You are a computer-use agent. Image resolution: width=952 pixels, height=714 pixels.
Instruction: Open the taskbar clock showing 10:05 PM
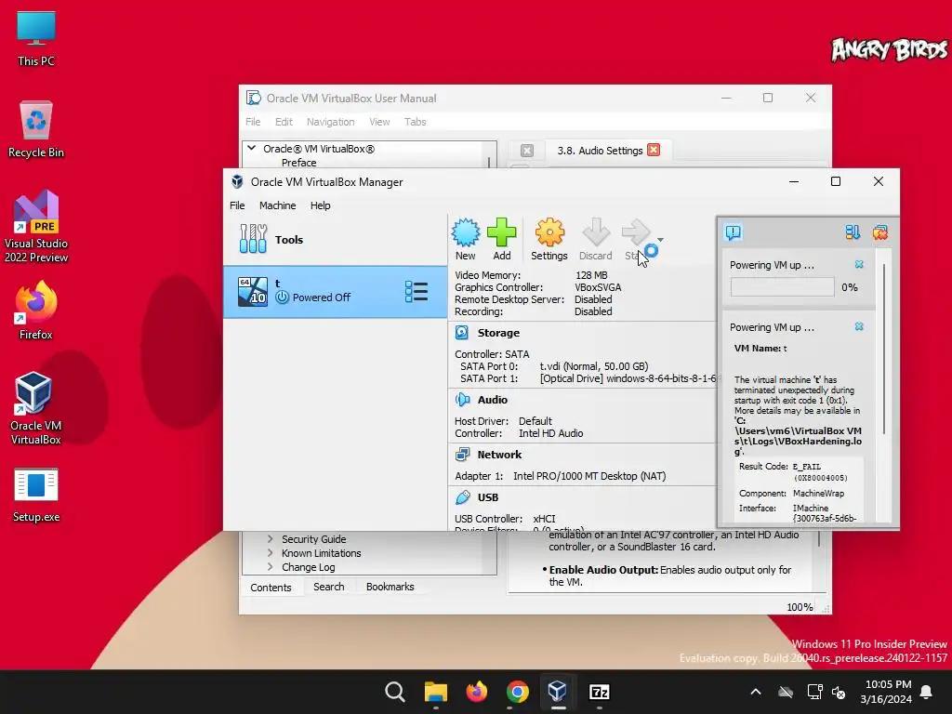click(888, 692)
